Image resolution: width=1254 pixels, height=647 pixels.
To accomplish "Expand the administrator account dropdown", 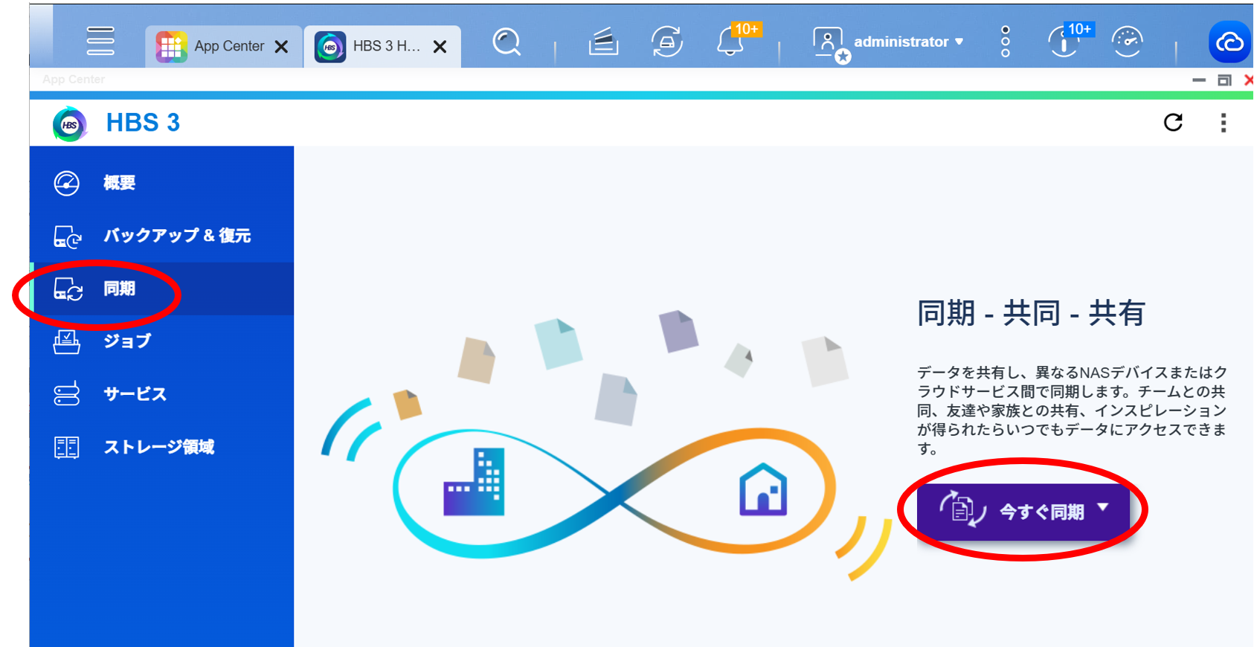I will (959, 42).
